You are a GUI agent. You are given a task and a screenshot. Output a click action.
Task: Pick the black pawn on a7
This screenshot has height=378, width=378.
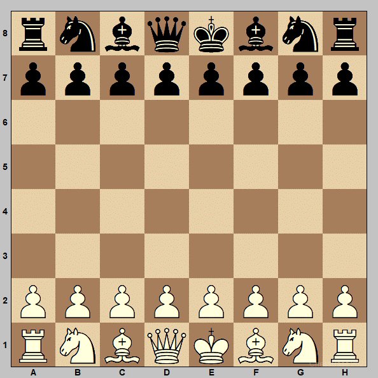pyautogui.click(x=33, y=78)
